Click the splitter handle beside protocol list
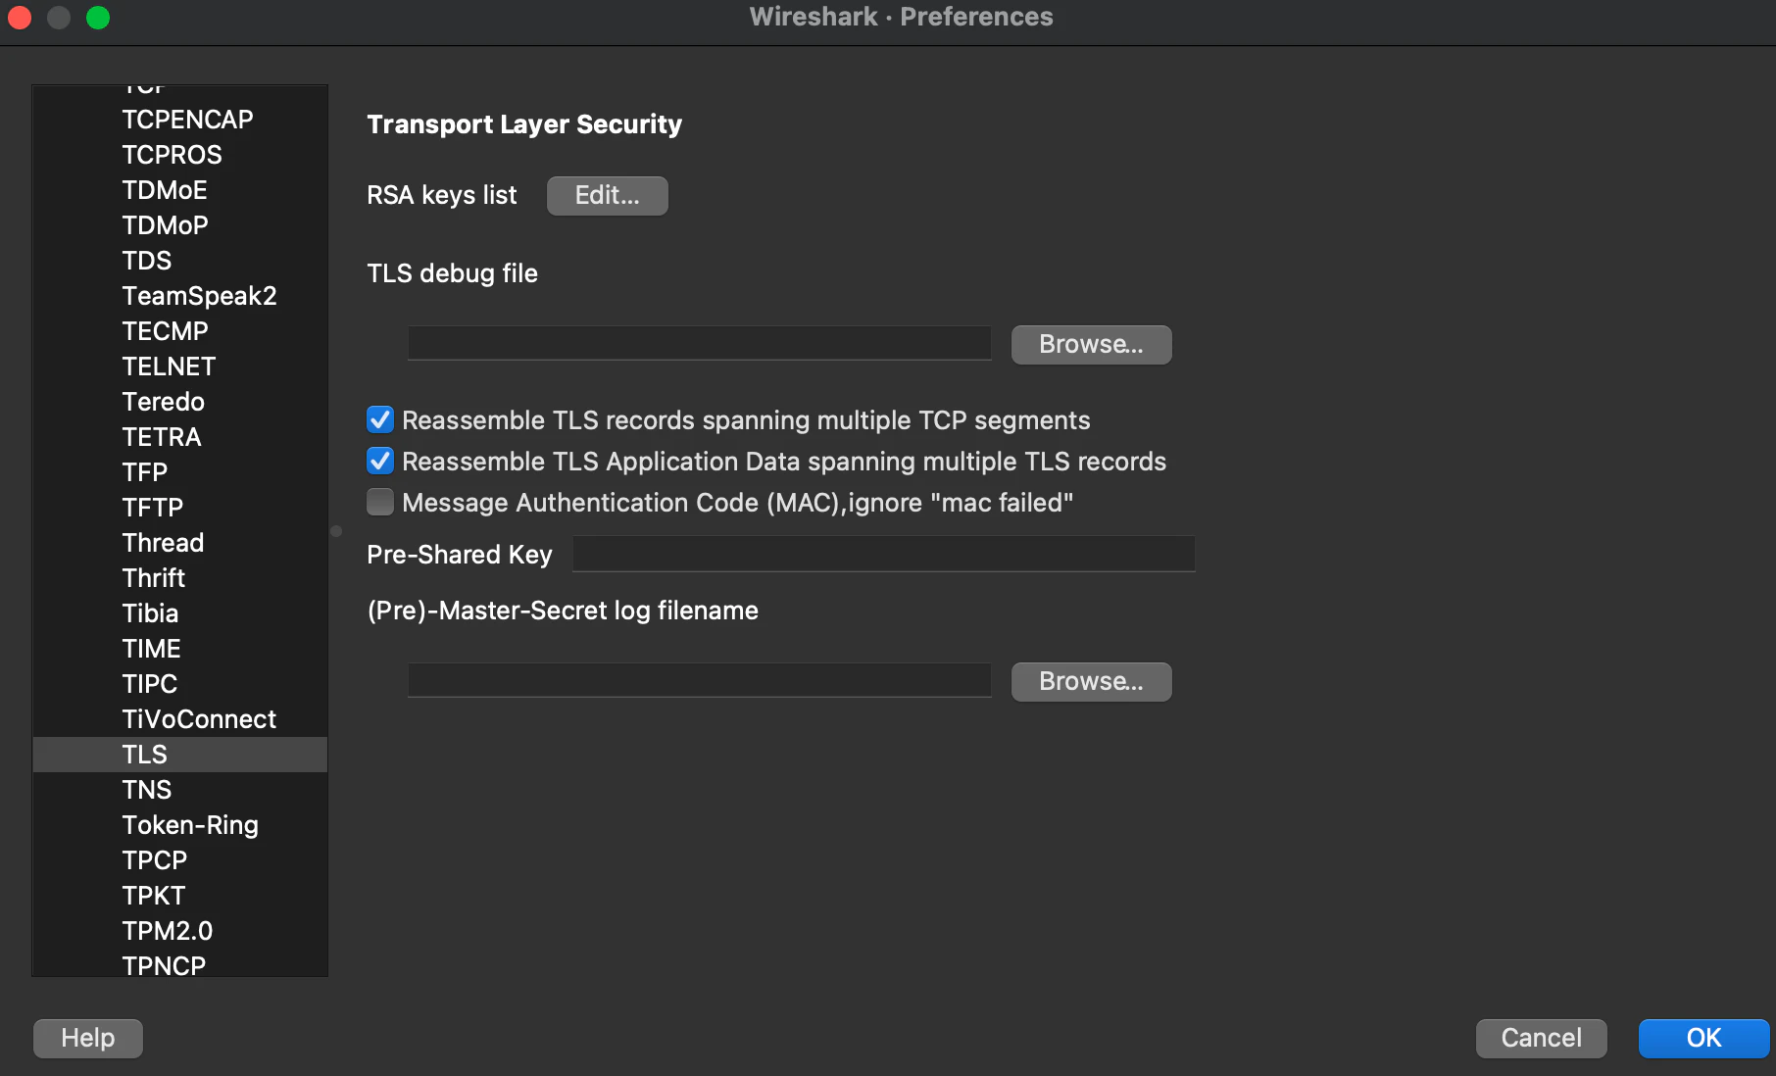The width and height of the screenshot is (1776, 1076). coord(336,531)
